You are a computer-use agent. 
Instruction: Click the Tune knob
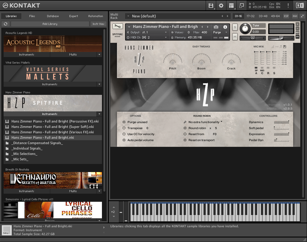click(x=245, y=29)
